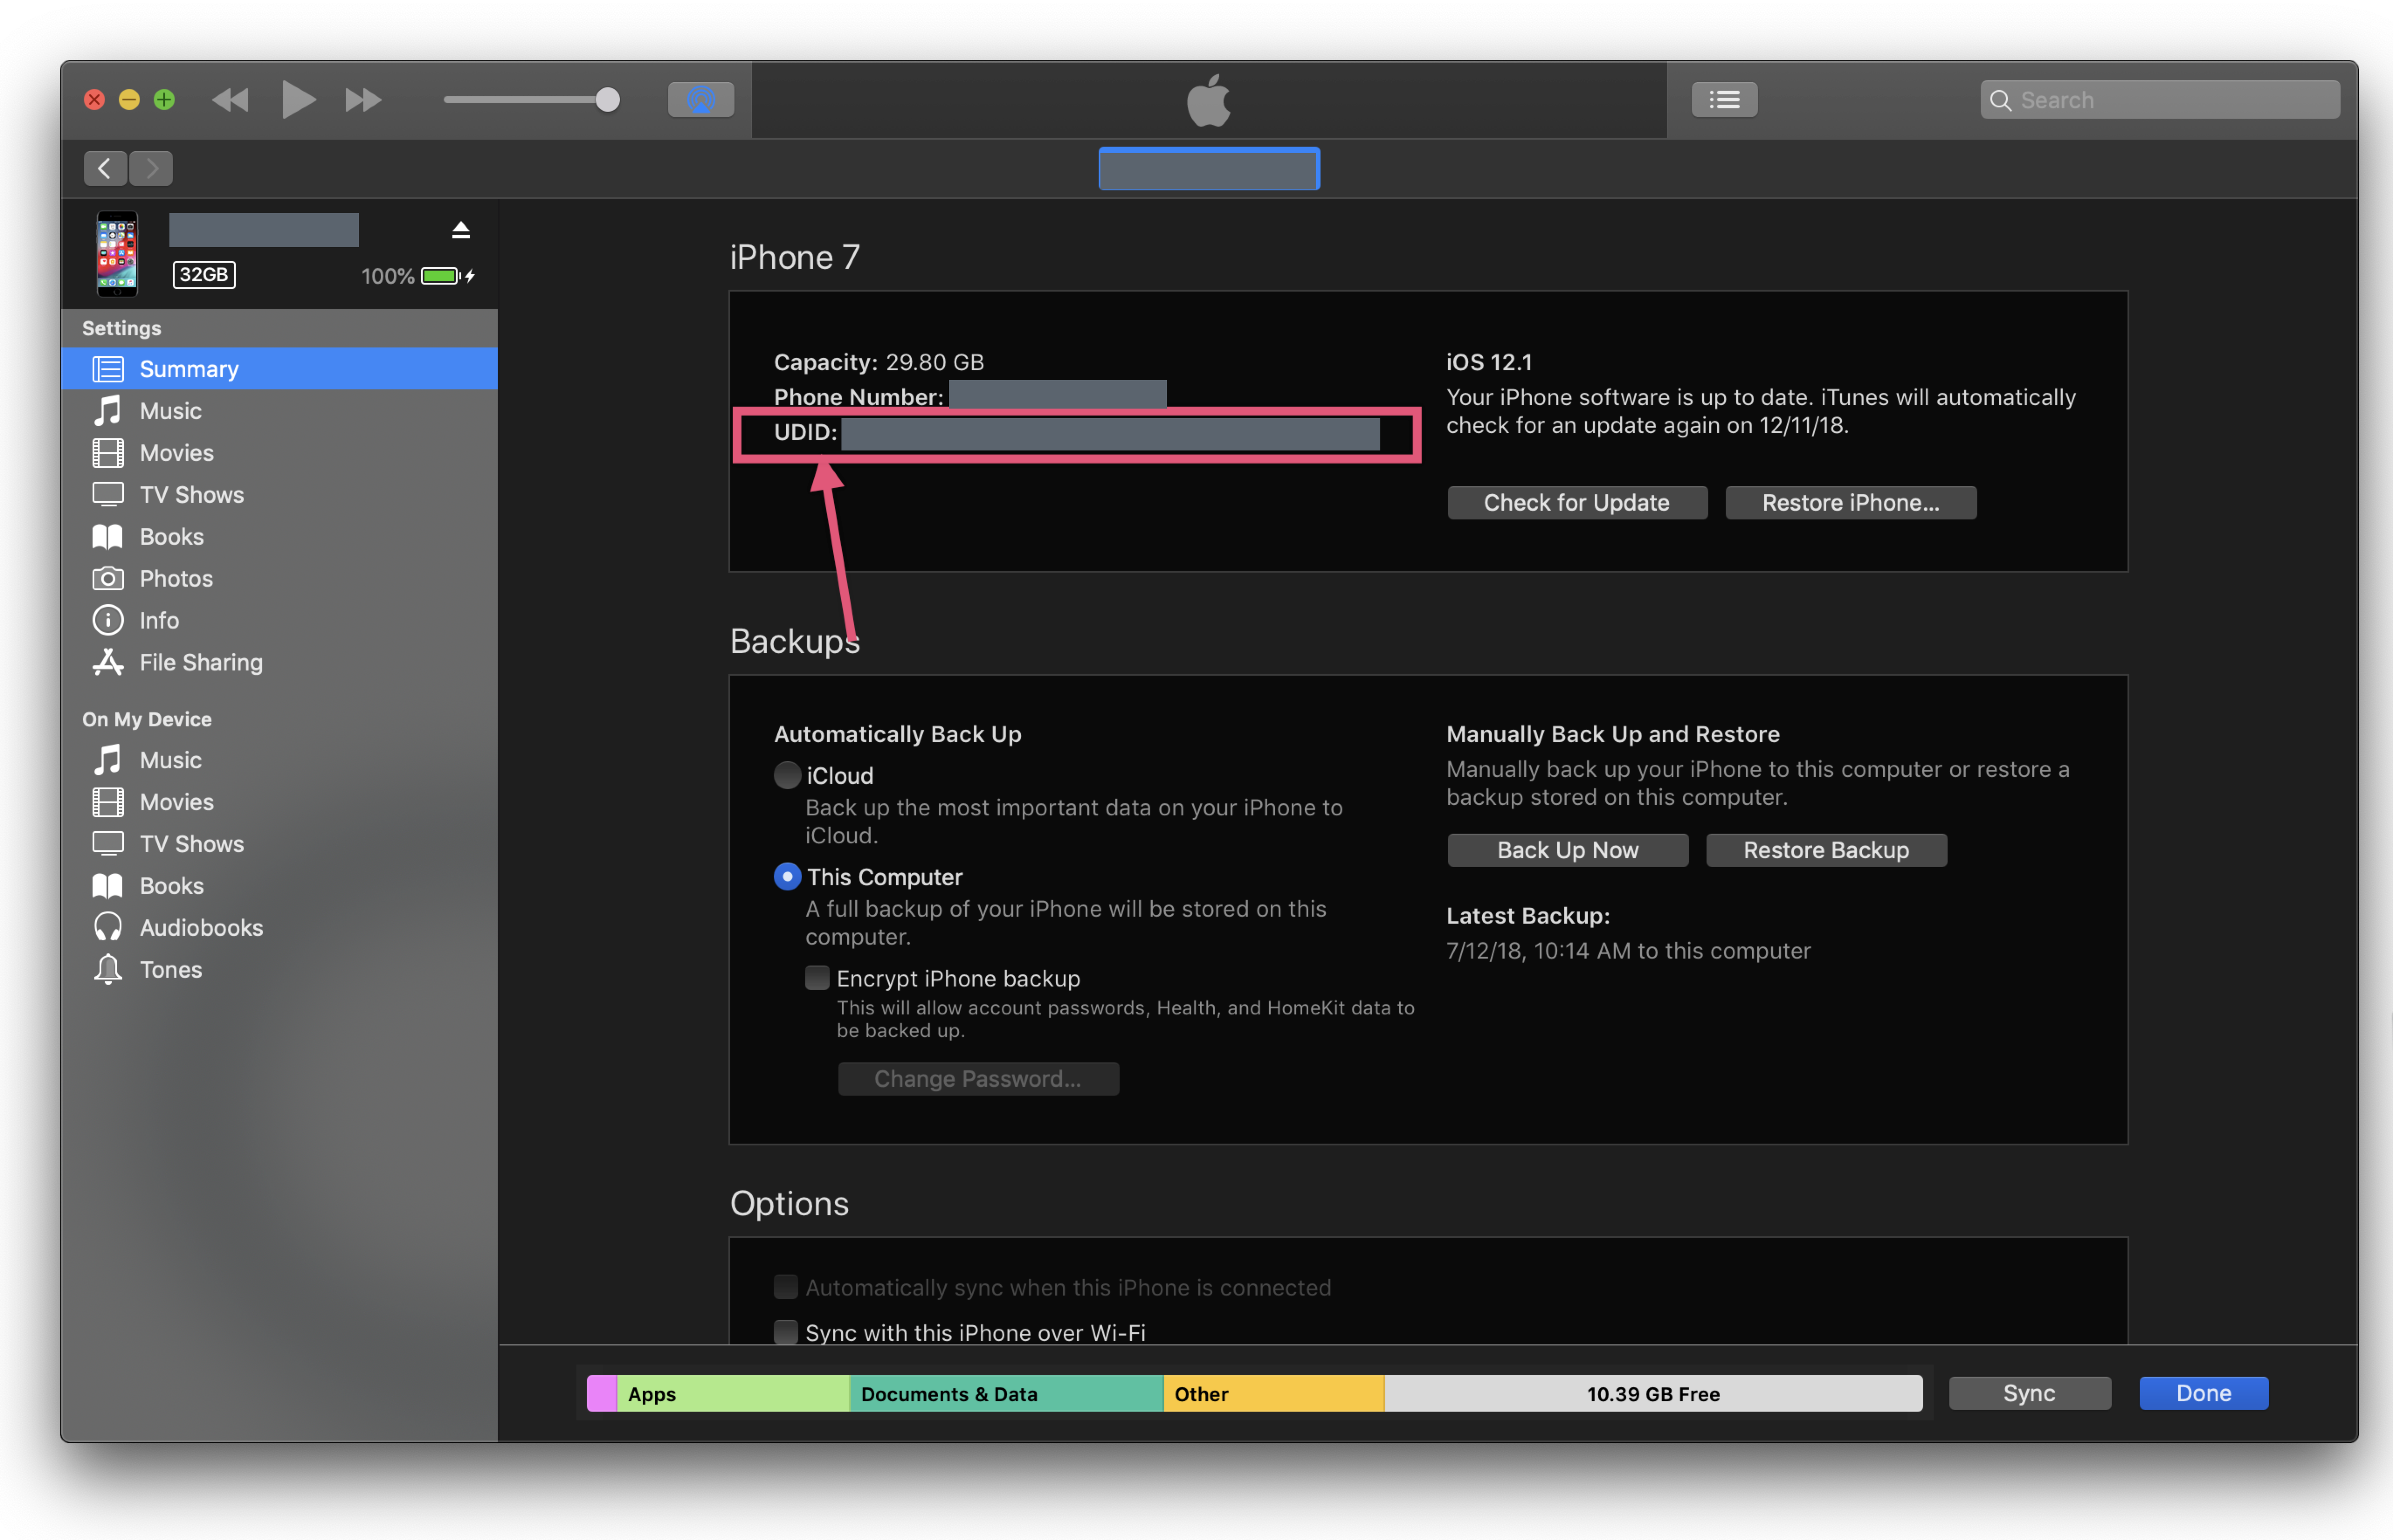
Task: Enable Encrypt iPhone backup checkbox
Action: pos(817,978)
